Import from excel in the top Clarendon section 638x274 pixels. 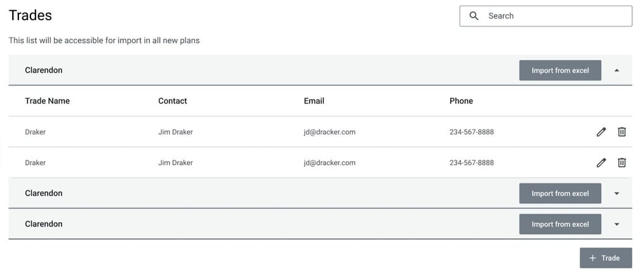point(560,70)
